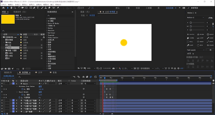Hide the Burst layer with eye icon
The height and width of the screenshot is (115, 215).
click(x=2, y=84)
